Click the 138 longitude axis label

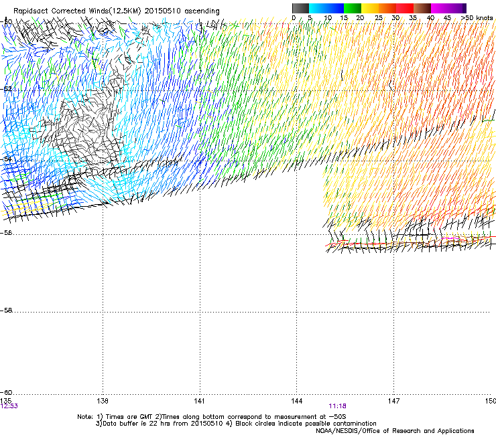point(103,401)
